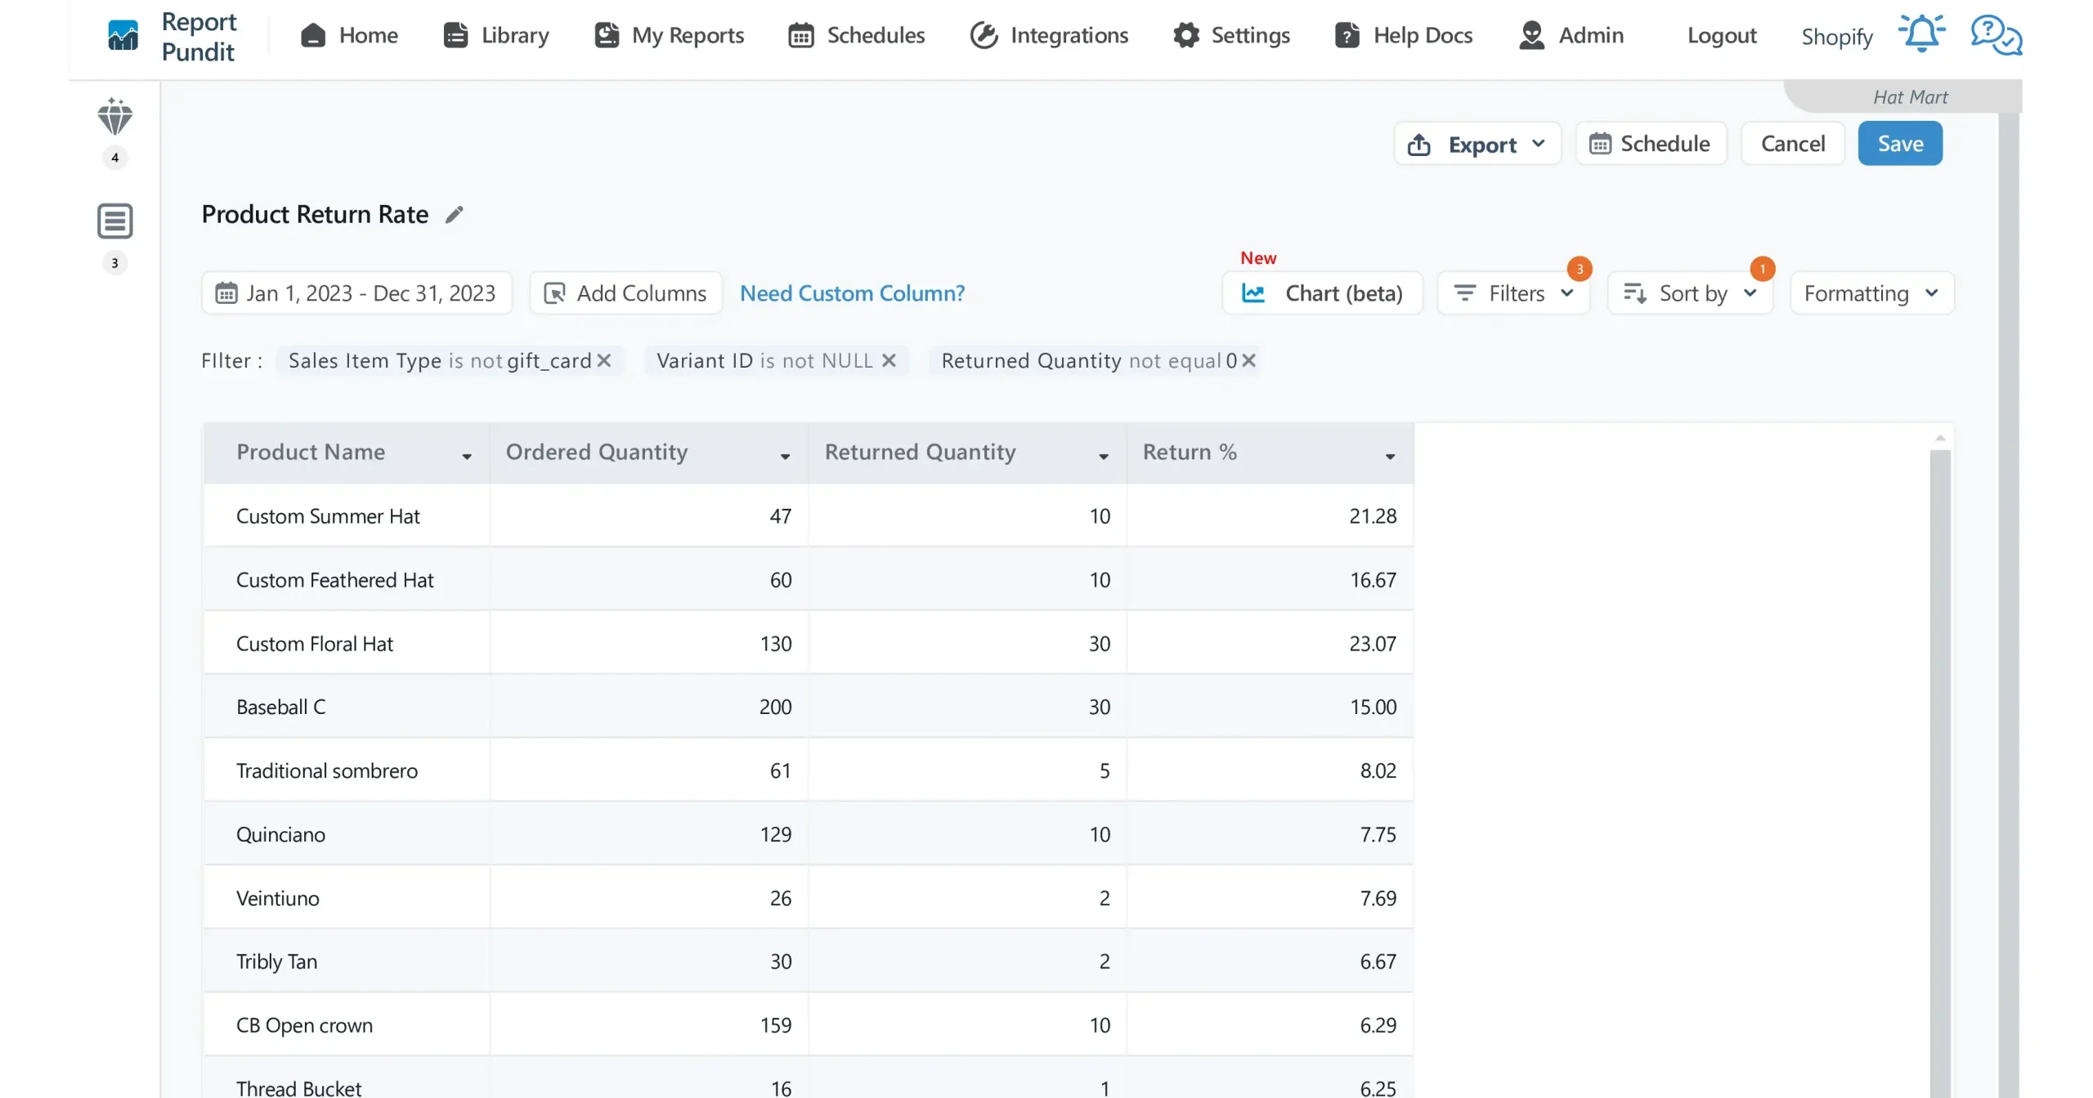Click the pencil icon beside Product Return Rate
The image size is (2093, 1098).
tap(454, 214)
